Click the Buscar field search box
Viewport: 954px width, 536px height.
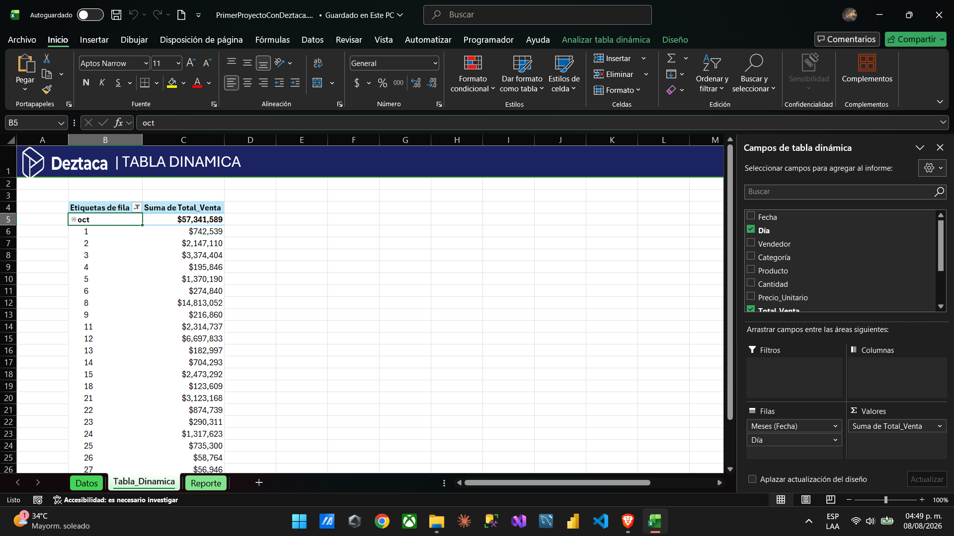(x=845, y=192)
